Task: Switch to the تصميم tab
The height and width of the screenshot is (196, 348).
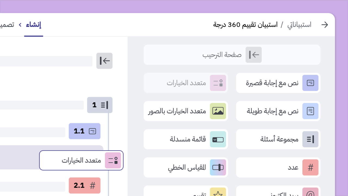Action: point(8,24)
